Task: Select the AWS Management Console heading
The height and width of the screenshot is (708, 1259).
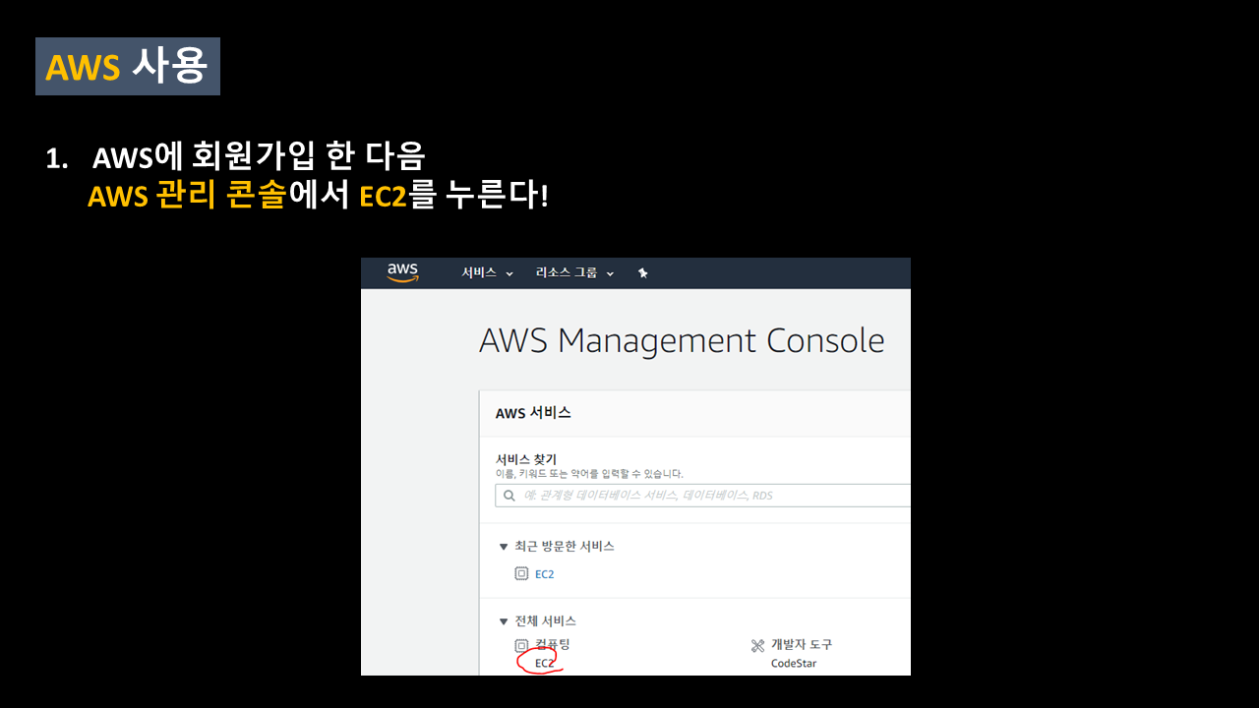Action: coord(682,341)
